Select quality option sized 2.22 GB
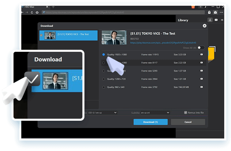 click(x=104, y=63)
